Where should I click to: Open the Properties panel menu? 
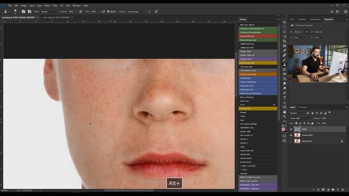tap(347, 20)
